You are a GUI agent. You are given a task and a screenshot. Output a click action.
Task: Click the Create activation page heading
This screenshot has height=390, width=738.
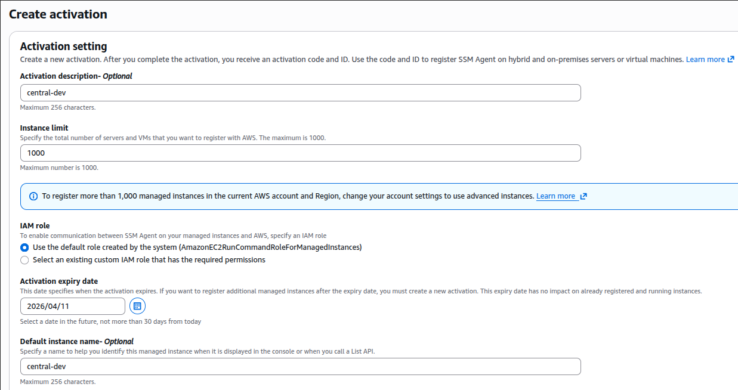58,14
